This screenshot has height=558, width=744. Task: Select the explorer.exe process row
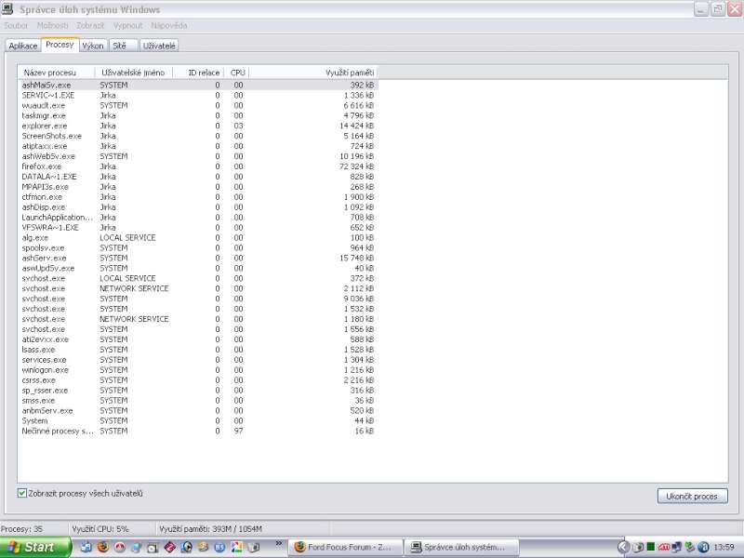point(45,126)
